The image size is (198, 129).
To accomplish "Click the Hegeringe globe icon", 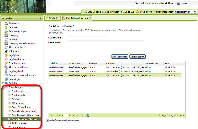I will pyautogui.click(x=6, y=79).
